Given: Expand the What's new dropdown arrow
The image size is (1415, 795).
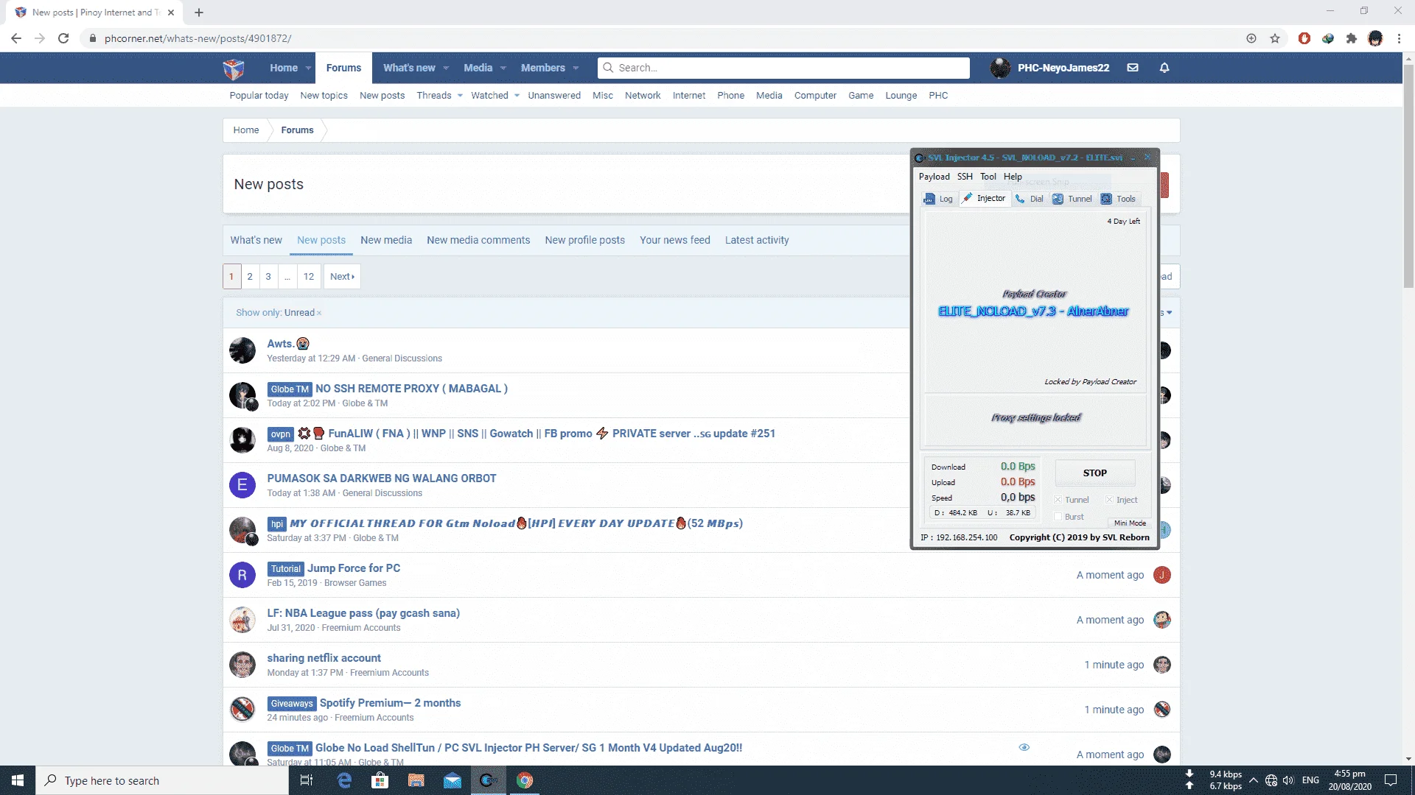Looking at the screenshot, I should (446, 68).
